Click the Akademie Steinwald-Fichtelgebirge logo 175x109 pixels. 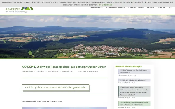tap(19, 10)
